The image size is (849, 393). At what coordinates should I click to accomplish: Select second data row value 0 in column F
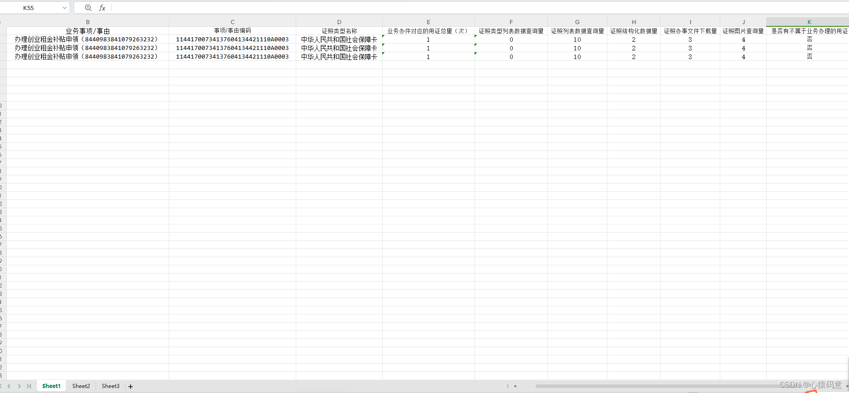[511, 48]
